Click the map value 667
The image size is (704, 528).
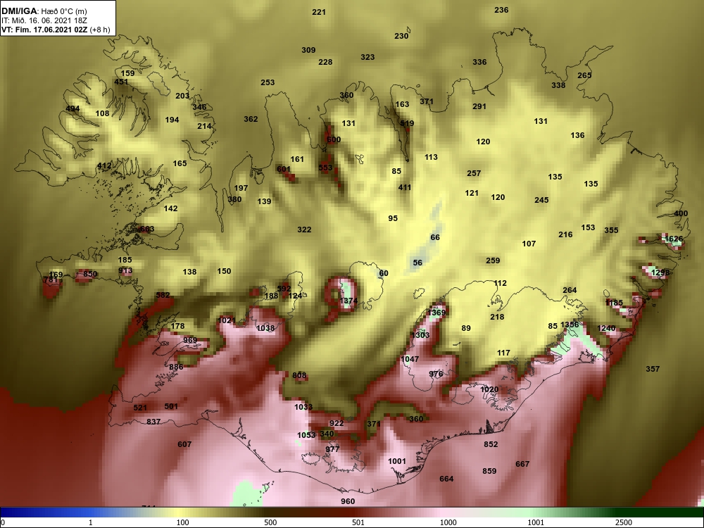pyautogui.click(x=522, y=464)
